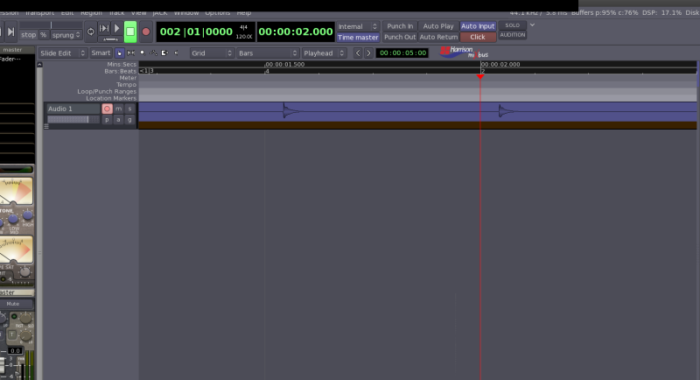700x380 pixels.
Task: Open the Internal sync source dropdown
Action: click(x=358, y=26)
